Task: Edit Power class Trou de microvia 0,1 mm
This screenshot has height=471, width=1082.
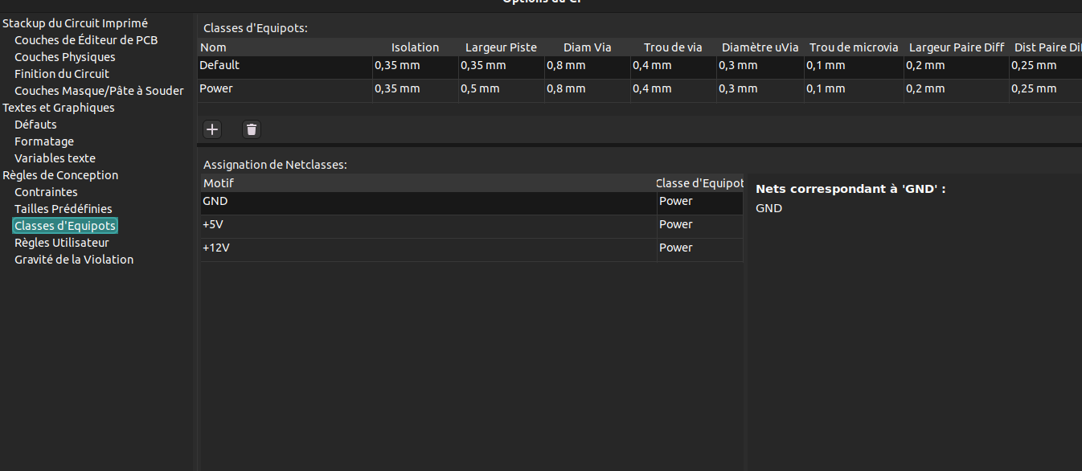Action: [x=854, y=90]
